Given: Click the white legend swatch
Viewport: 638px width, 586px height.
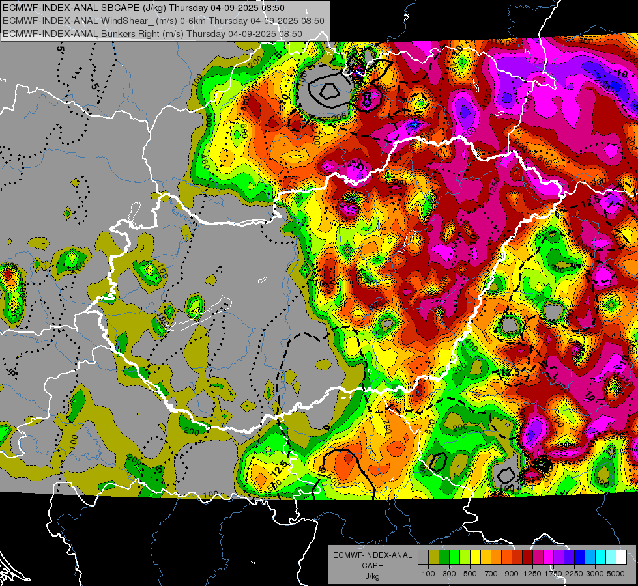Looking at the screenshot, I should pos(621,557).
